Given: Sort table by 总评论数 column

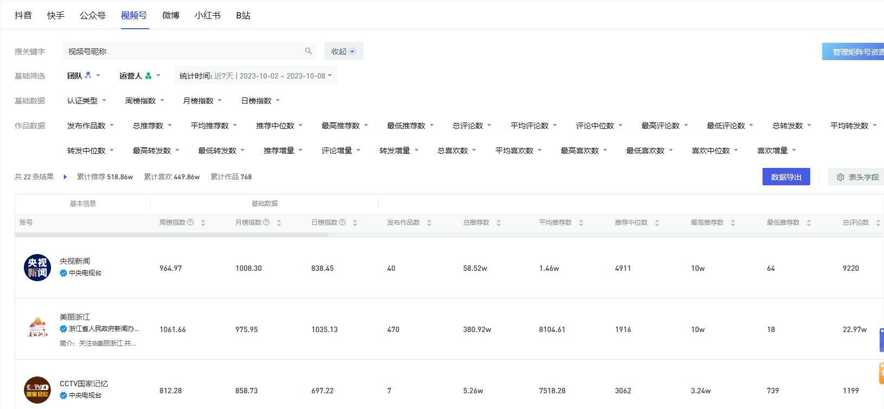Looking at the screenshot, I should [878, 223].
